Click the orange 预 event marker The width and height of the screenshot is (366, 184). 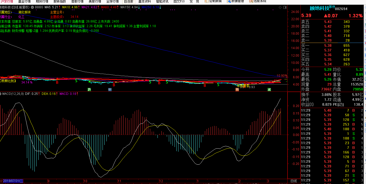click(x=237, y=90)
